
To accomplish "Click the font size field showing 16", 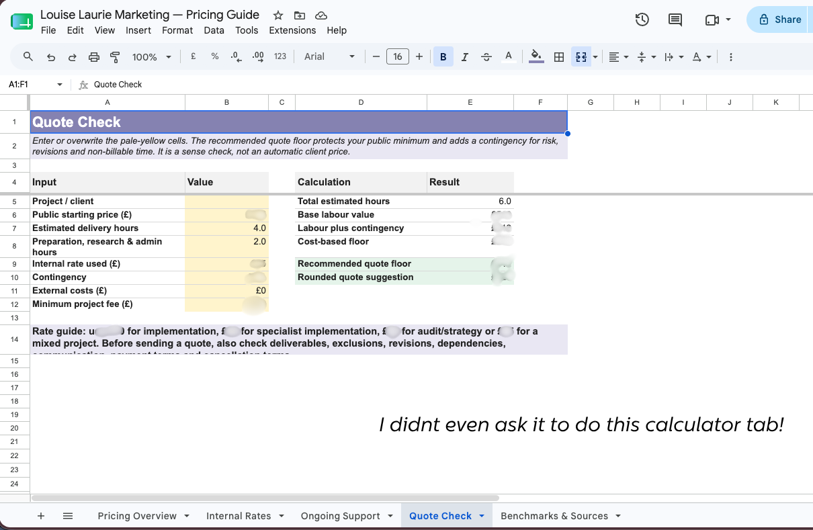I will 398,57.
